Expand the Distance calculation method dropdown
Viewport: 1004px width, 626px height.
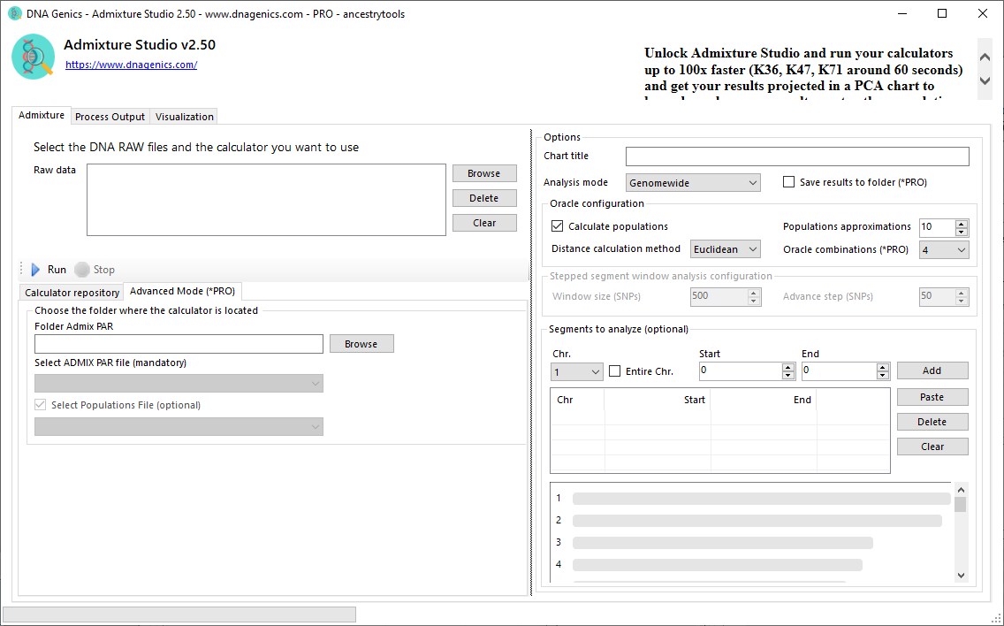725,250
